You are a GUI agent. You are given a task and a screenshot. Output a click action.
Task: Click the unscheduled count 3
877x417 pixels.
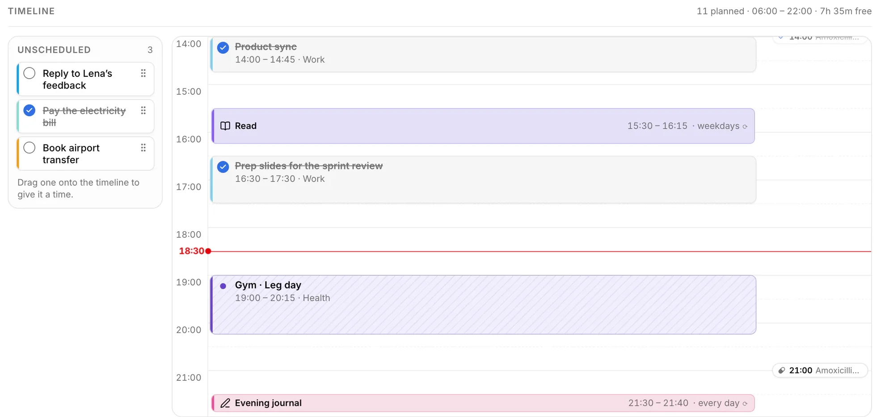150,50
